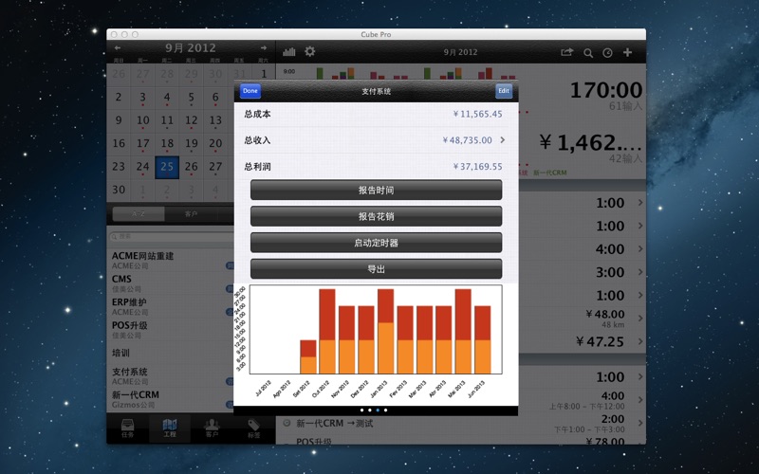Expand 总收入 detail chevron
759x474 pixels.
click(x=503, y=139)
